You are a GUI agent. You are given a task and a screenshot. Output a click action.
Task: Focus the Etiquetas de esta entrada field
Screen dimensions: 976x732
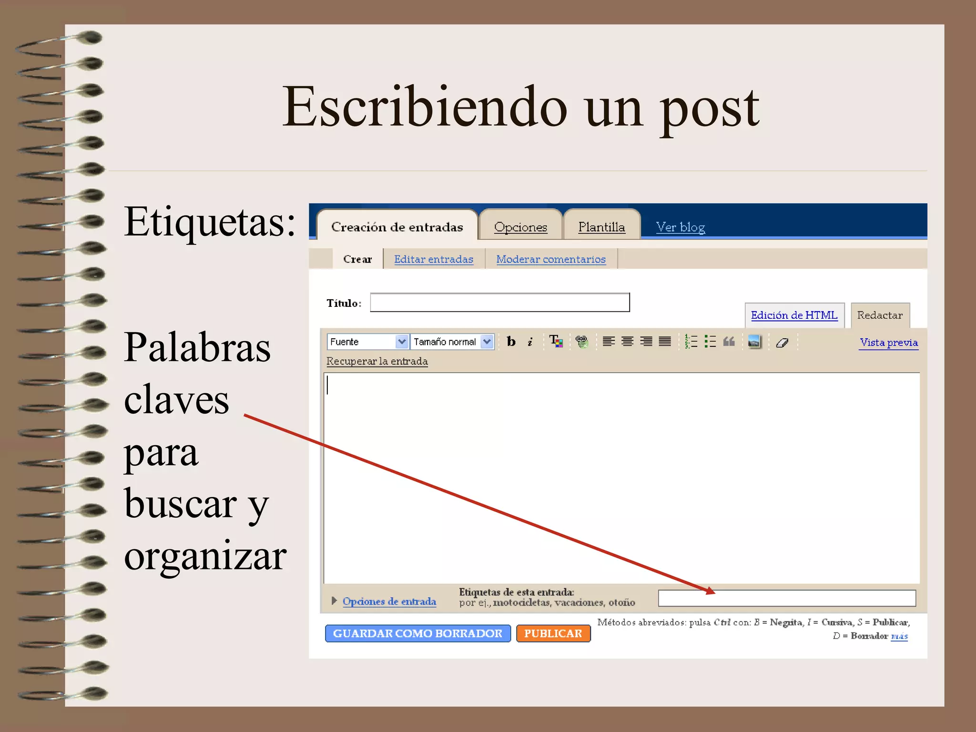coord(787,598)
